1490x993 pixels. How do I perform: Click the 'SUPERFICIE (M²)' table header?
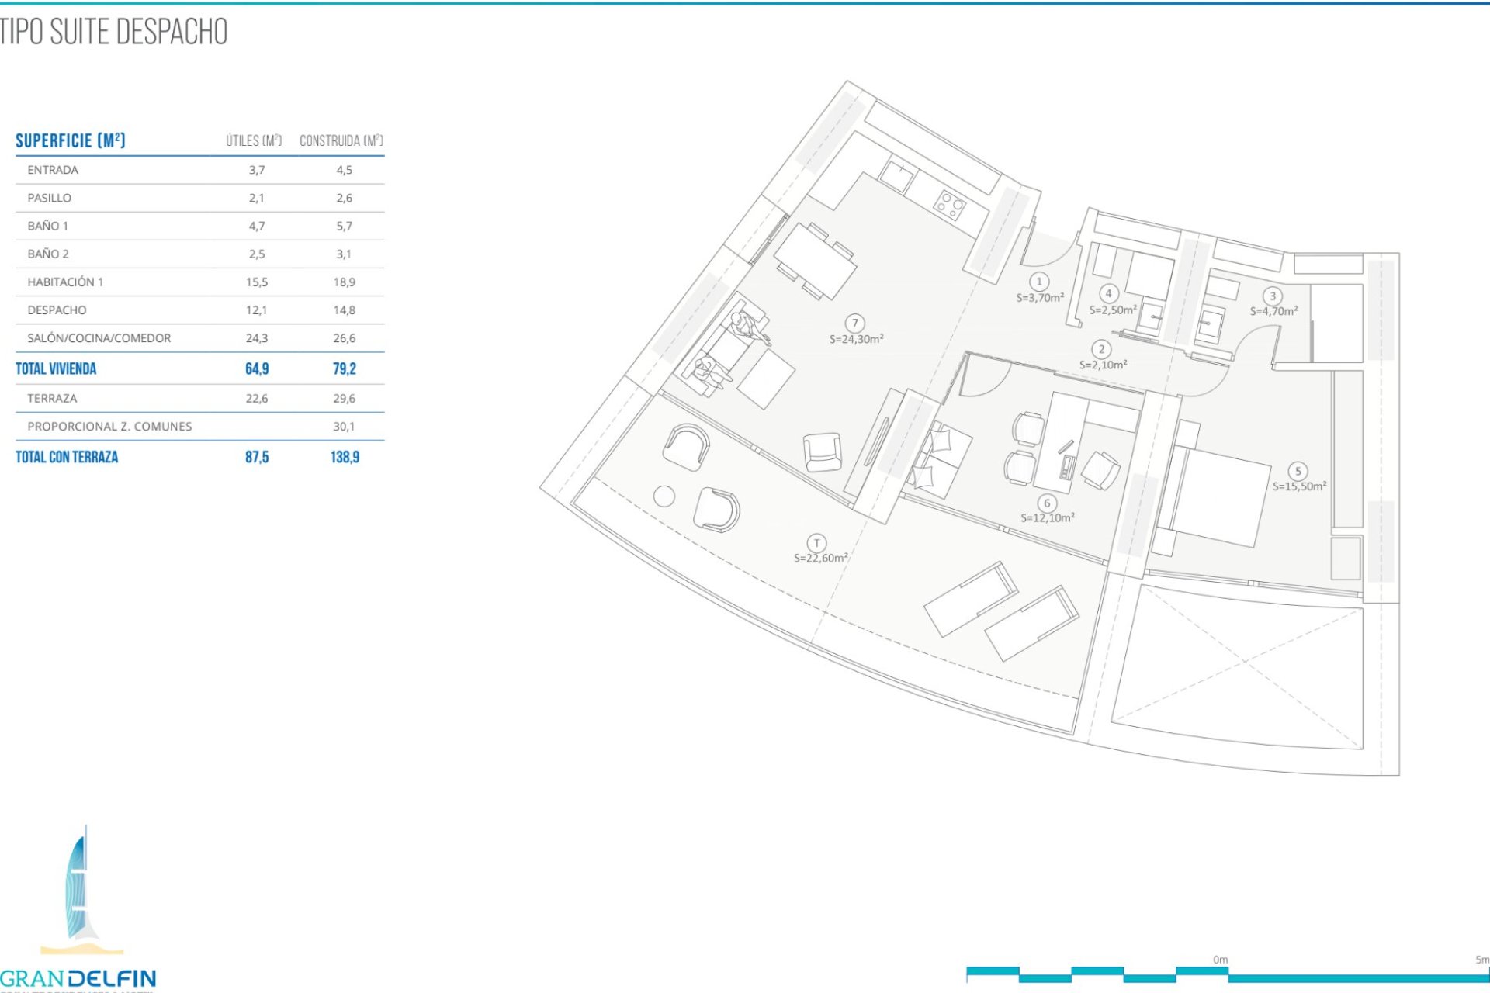pyautogui.click(x=71, y=140)
